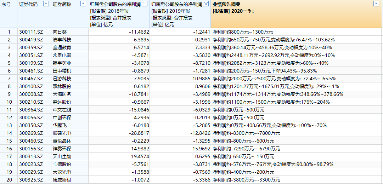Click 2018 profit value -28.8817
Image resolution: width=383 pixels, height=184 pixels.
point(139,133)
